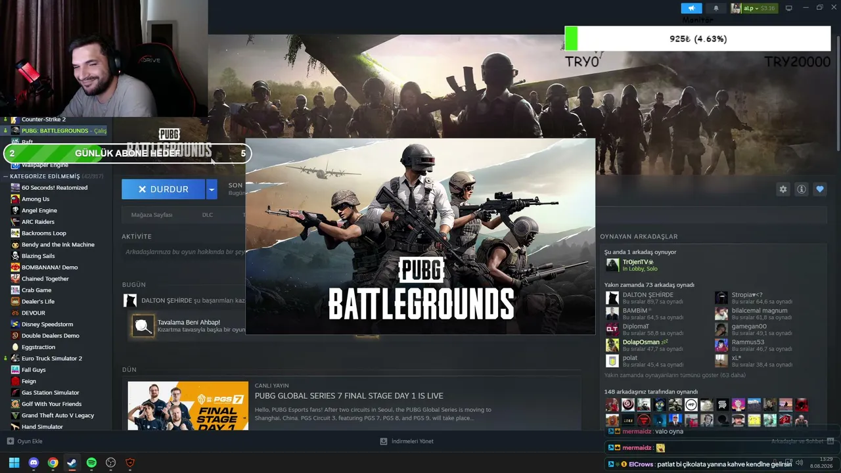Click the ARC Raiders game icon
Screen dimensions: 841x473
pos(15,222)
